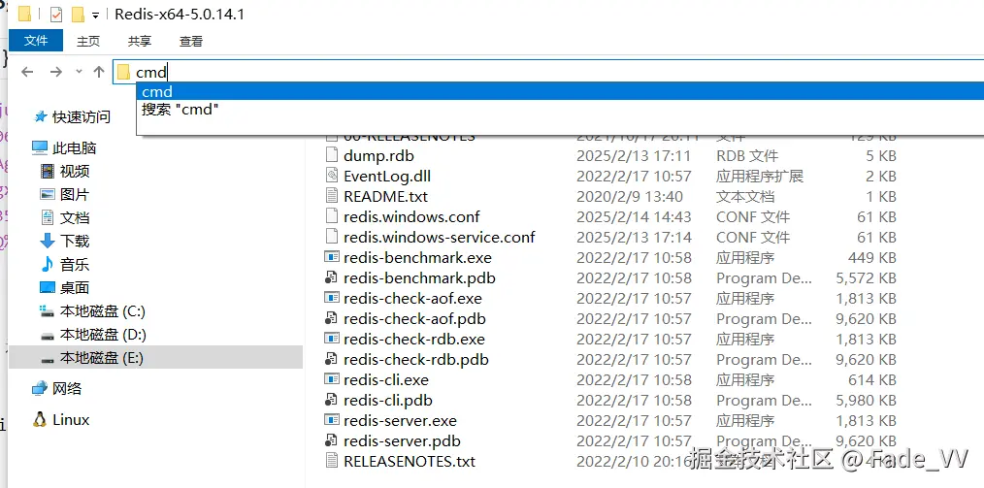Click the address bar with cmd typed

point(548,72)
